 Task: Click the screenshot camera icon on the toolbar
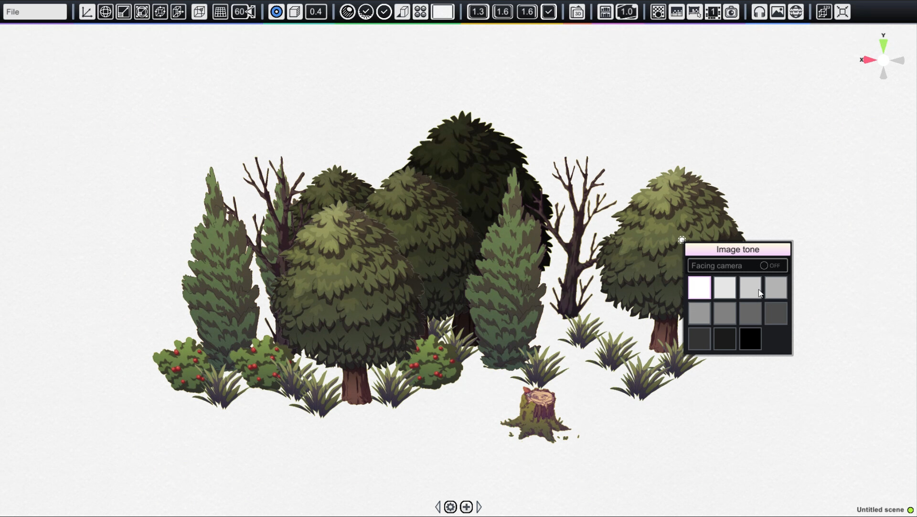coord(731,12)
